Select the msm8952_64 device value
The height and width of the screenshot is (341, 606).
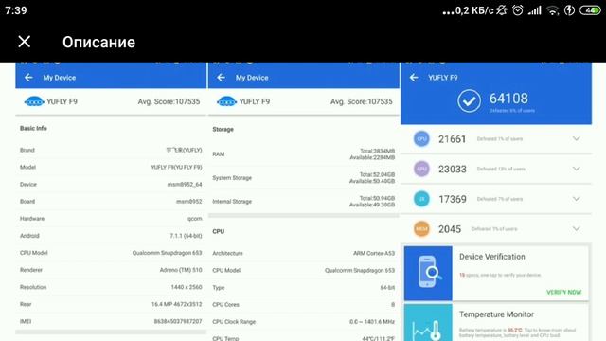[185, 185]
